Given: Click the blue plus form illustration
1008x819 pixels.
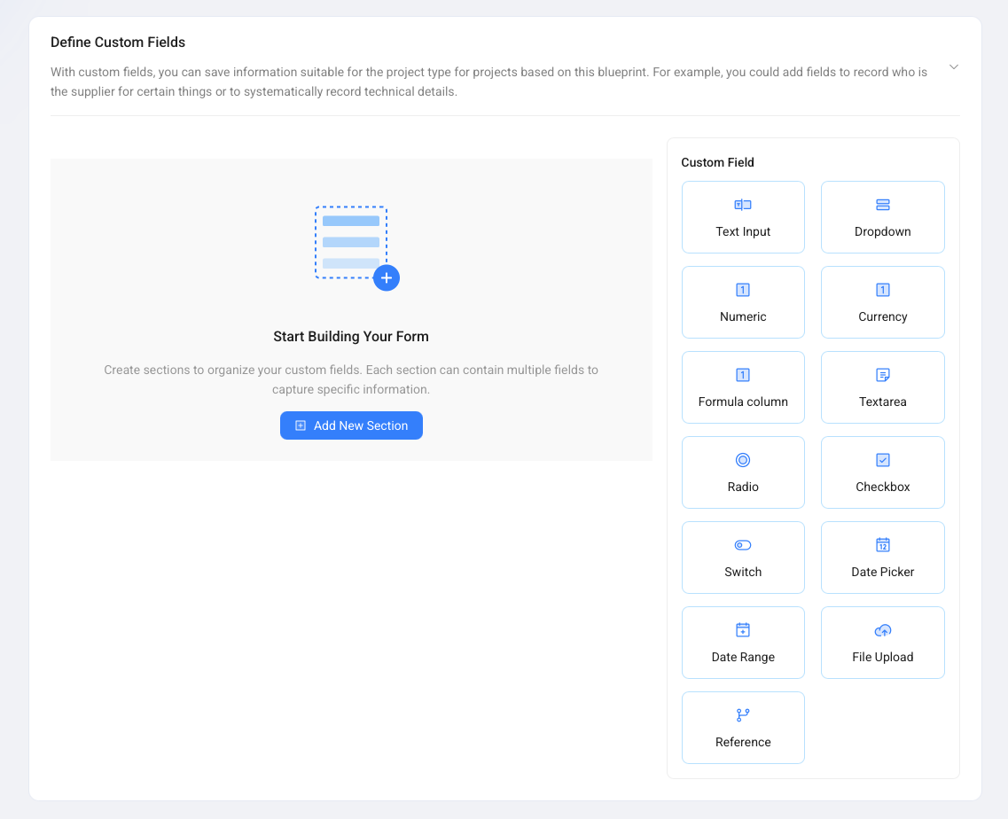Looking at the screenshot, I should [356, 248].
